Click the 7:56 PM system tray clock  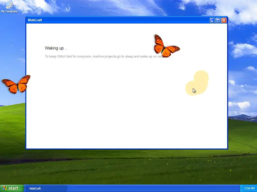249,188
